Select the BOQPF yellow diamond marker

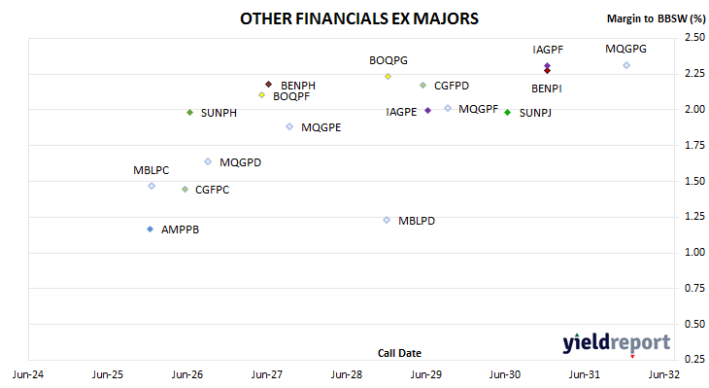(x=261, y=95)
